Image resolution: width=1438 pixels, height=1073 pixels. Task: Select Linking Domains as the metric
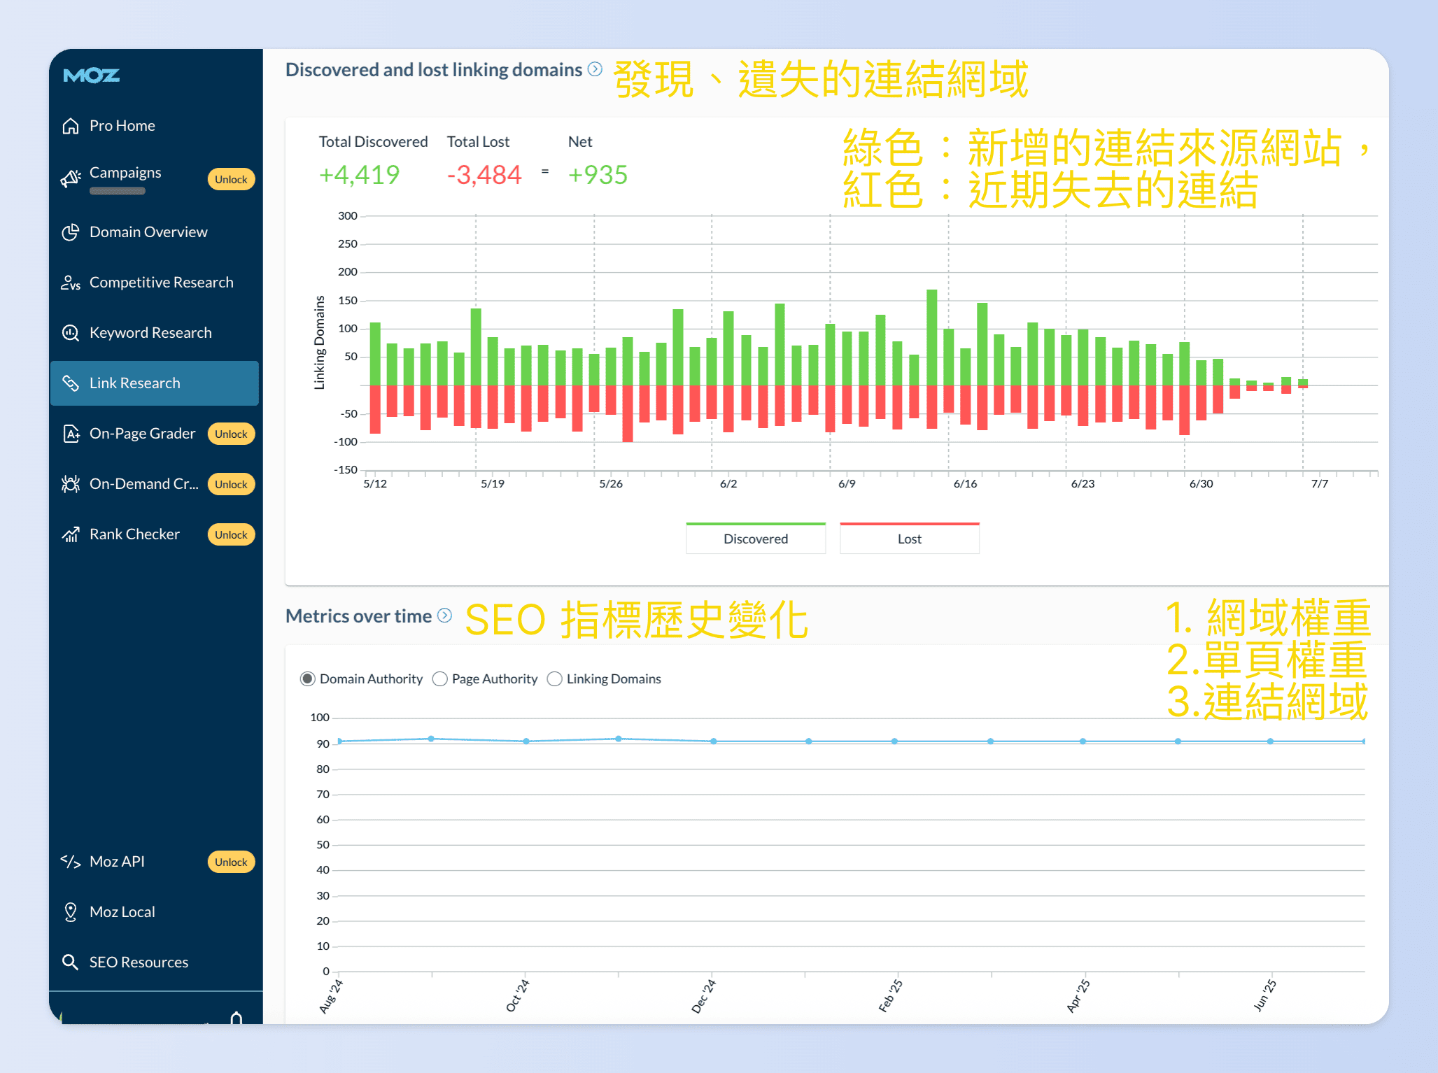click(554, 678)
